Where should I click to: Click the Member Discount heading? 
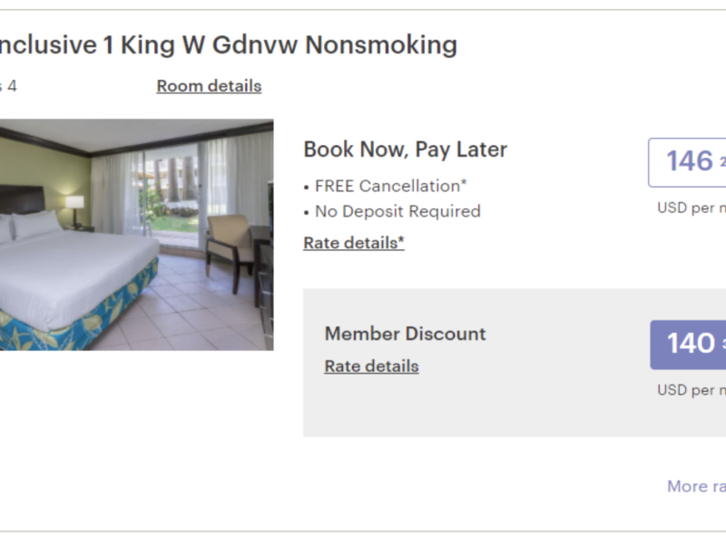[405, 334]
